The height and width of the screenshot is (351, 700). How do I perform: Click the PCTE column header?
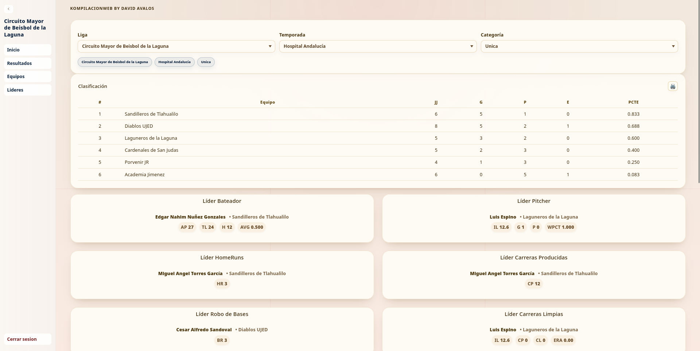[x=633, y=102]
